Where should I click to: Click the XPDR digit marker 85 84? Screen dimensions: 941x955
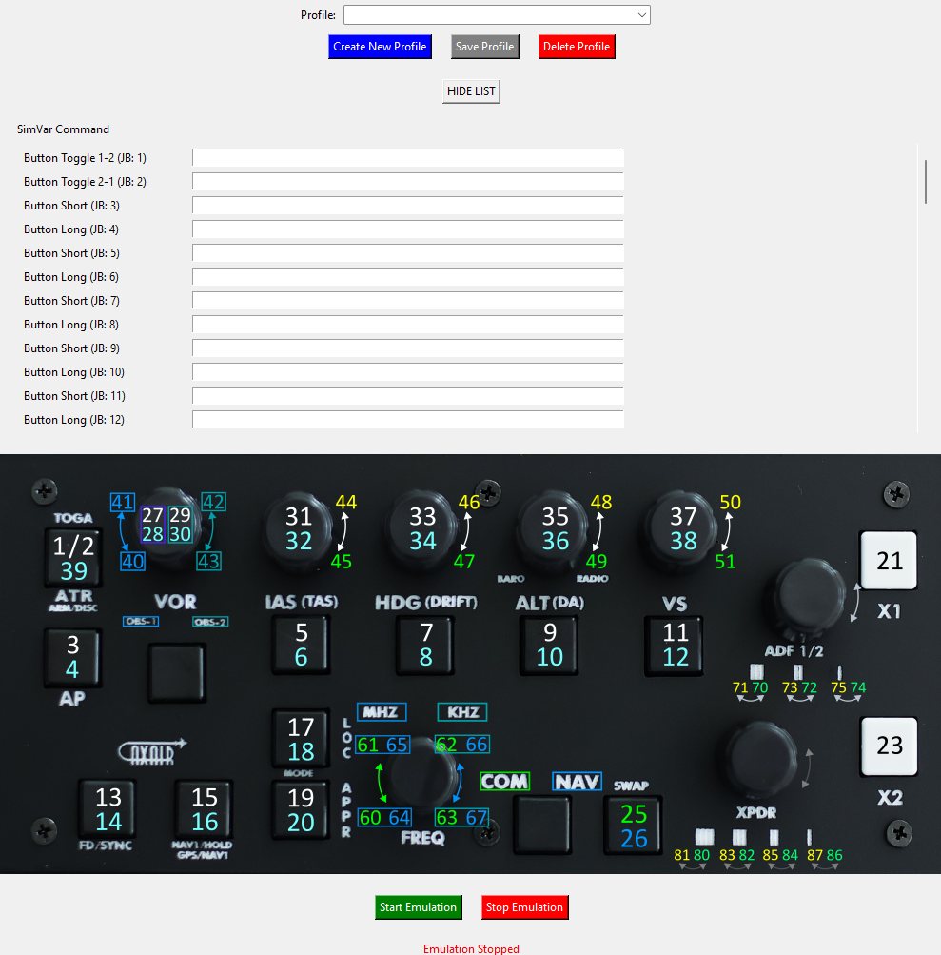(x=780, y=854)
